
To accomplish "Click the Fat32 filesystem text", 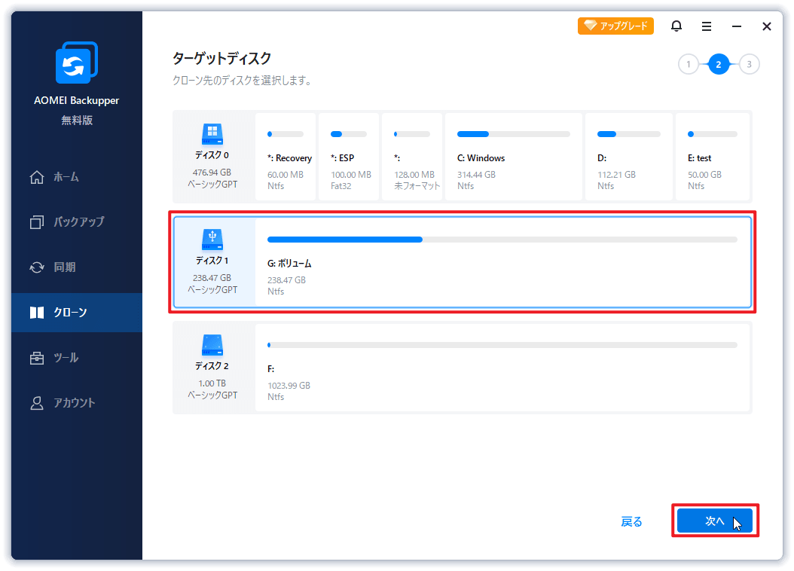I will 341,186.
